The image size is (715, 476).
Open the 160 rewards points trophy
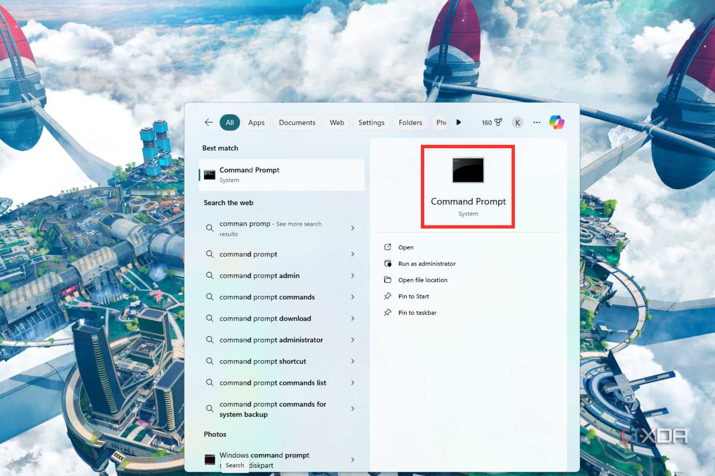492,122
